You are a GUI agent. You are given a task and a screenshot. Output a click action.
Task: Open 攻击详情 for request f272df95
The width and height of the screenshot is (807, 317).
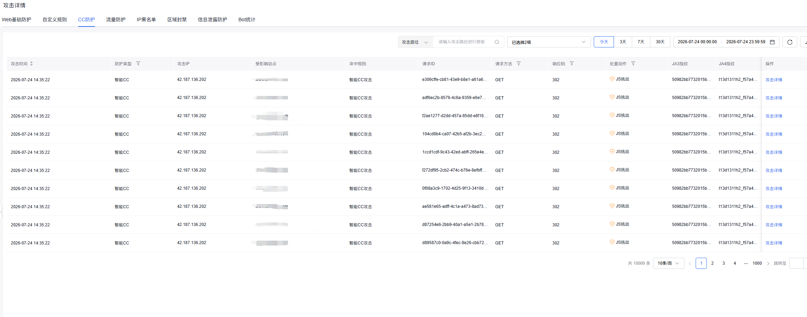click(x=774, y=171)
